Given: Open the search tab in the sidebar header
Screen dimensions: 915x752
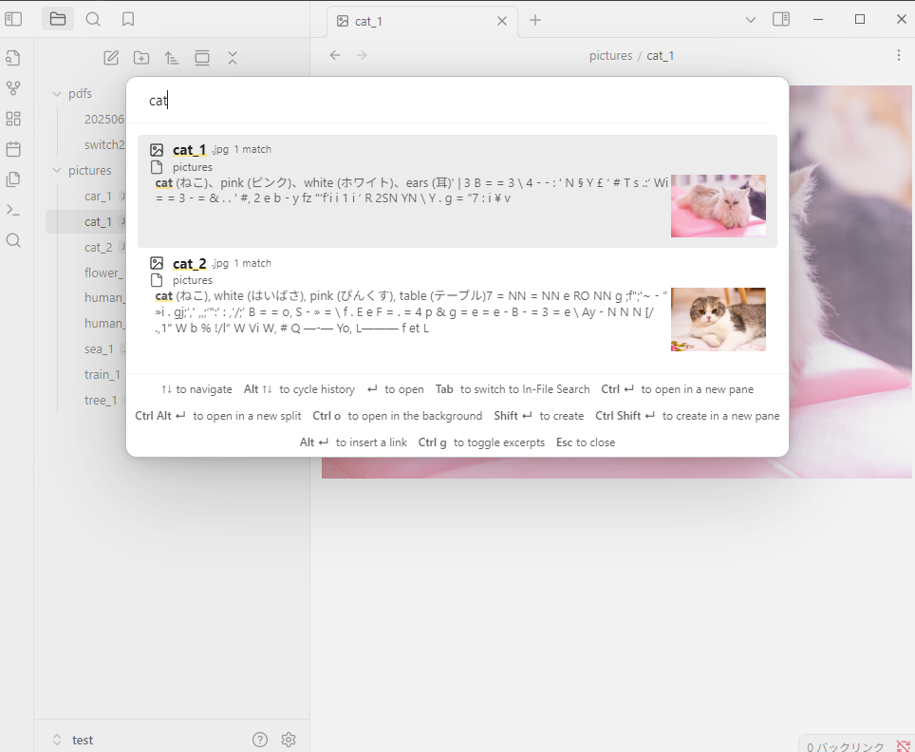Looking at the screenshot, I should click(93, 19).
